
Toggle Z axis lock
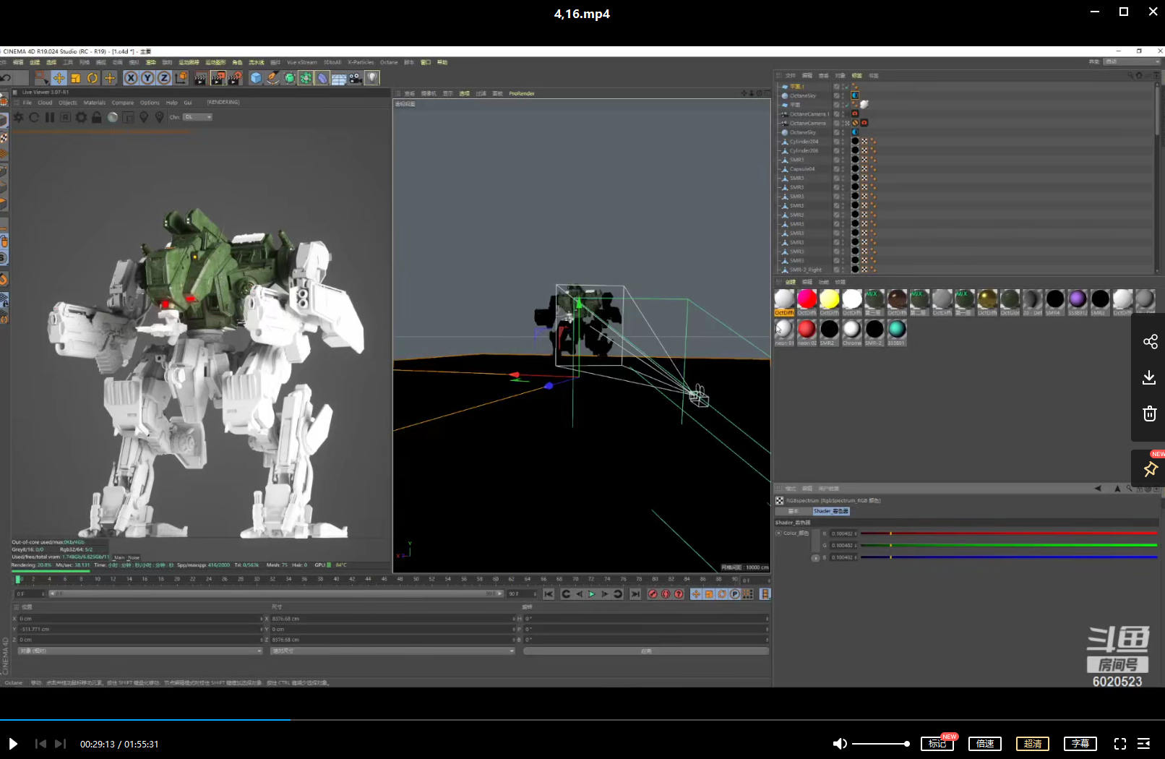click(164, 78)
